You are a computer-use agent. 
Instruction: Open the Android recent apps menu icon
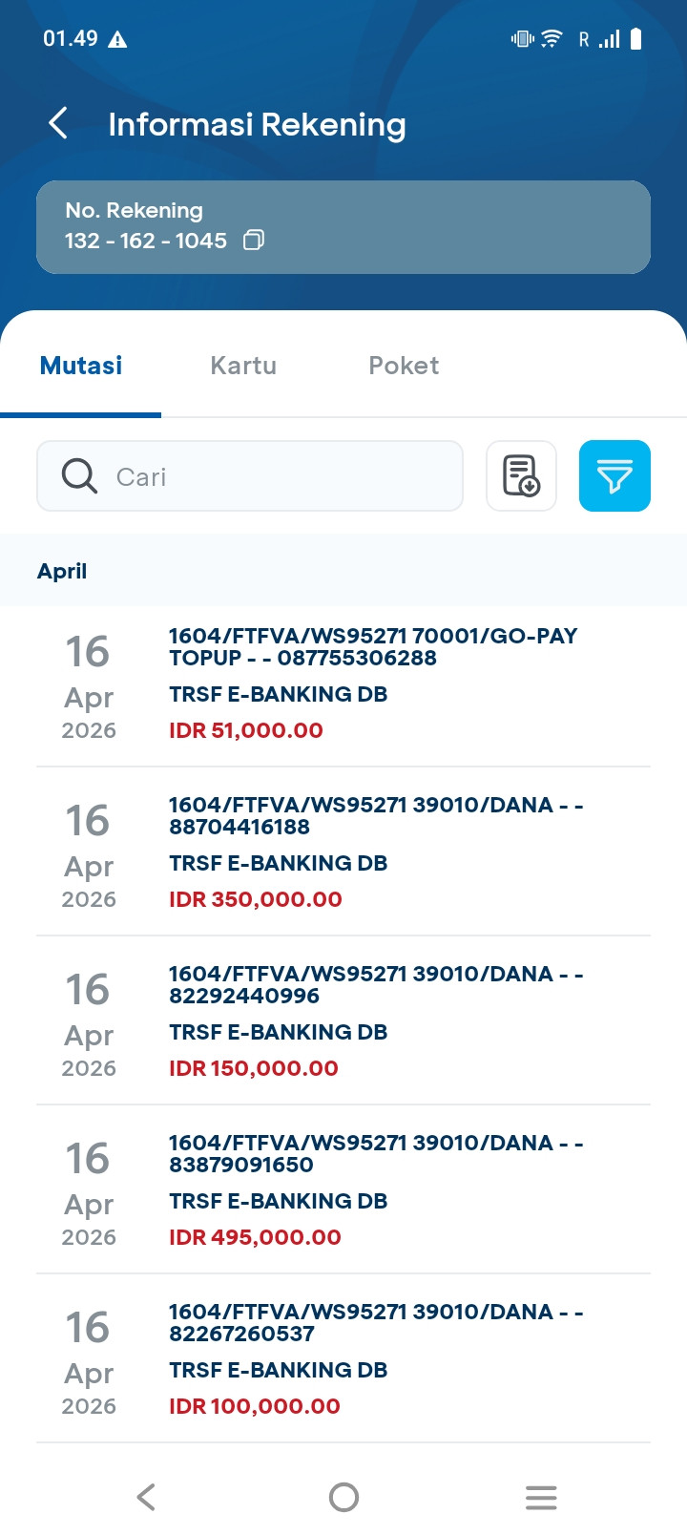541,1497
